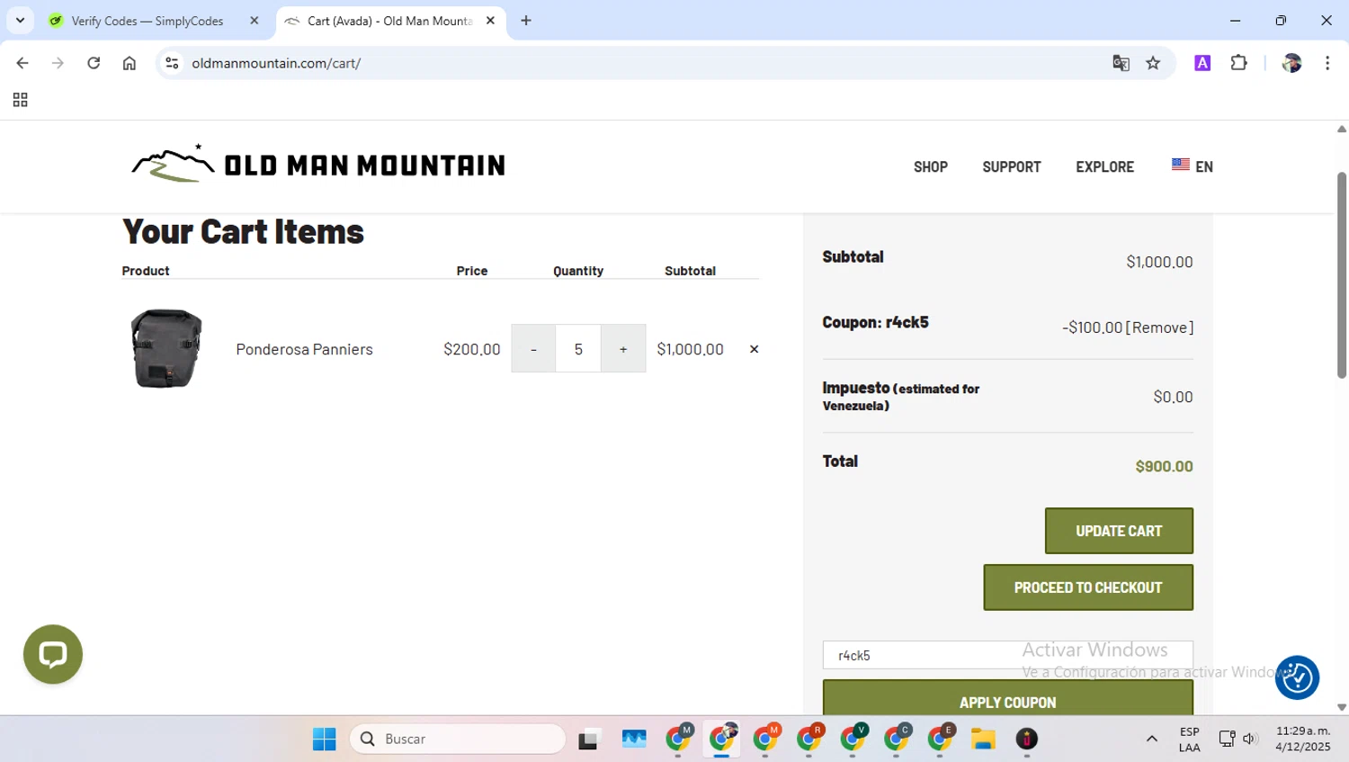Open the Chrome profile R taskbar icon

pos(809,739)
